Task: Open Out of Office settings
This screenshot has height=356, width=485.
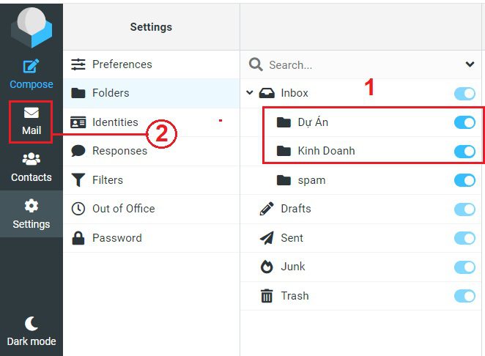Action: tap(151, 209)
